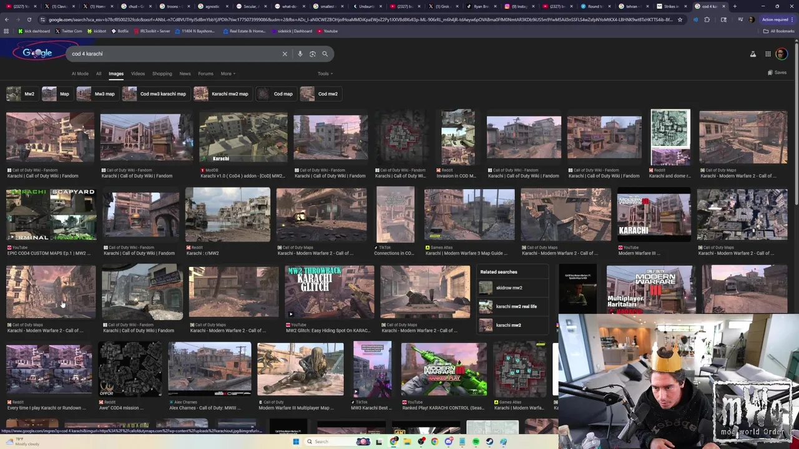Start a voice search with the microphone
This screenshot has width=799, height=449.
coord(300,54)
